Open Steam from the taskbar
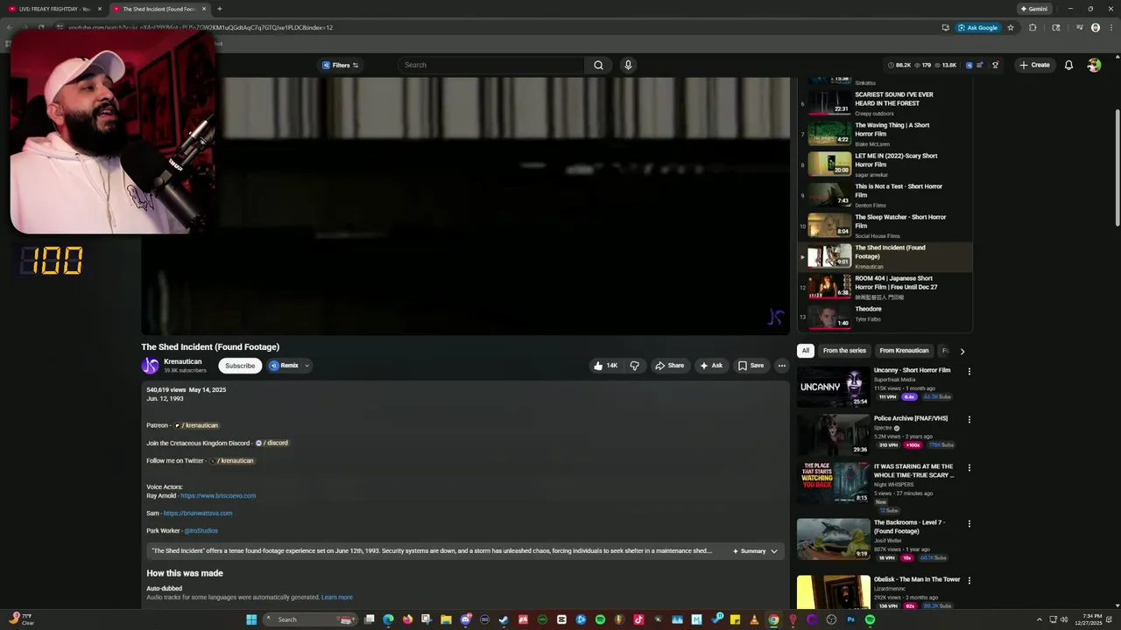Viewport: 1121px width, 630px height. tap(504, 619)
